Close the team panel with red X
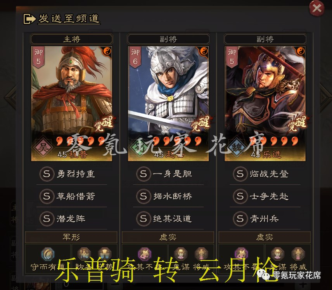Screen dimensions: 332x290 317,8
